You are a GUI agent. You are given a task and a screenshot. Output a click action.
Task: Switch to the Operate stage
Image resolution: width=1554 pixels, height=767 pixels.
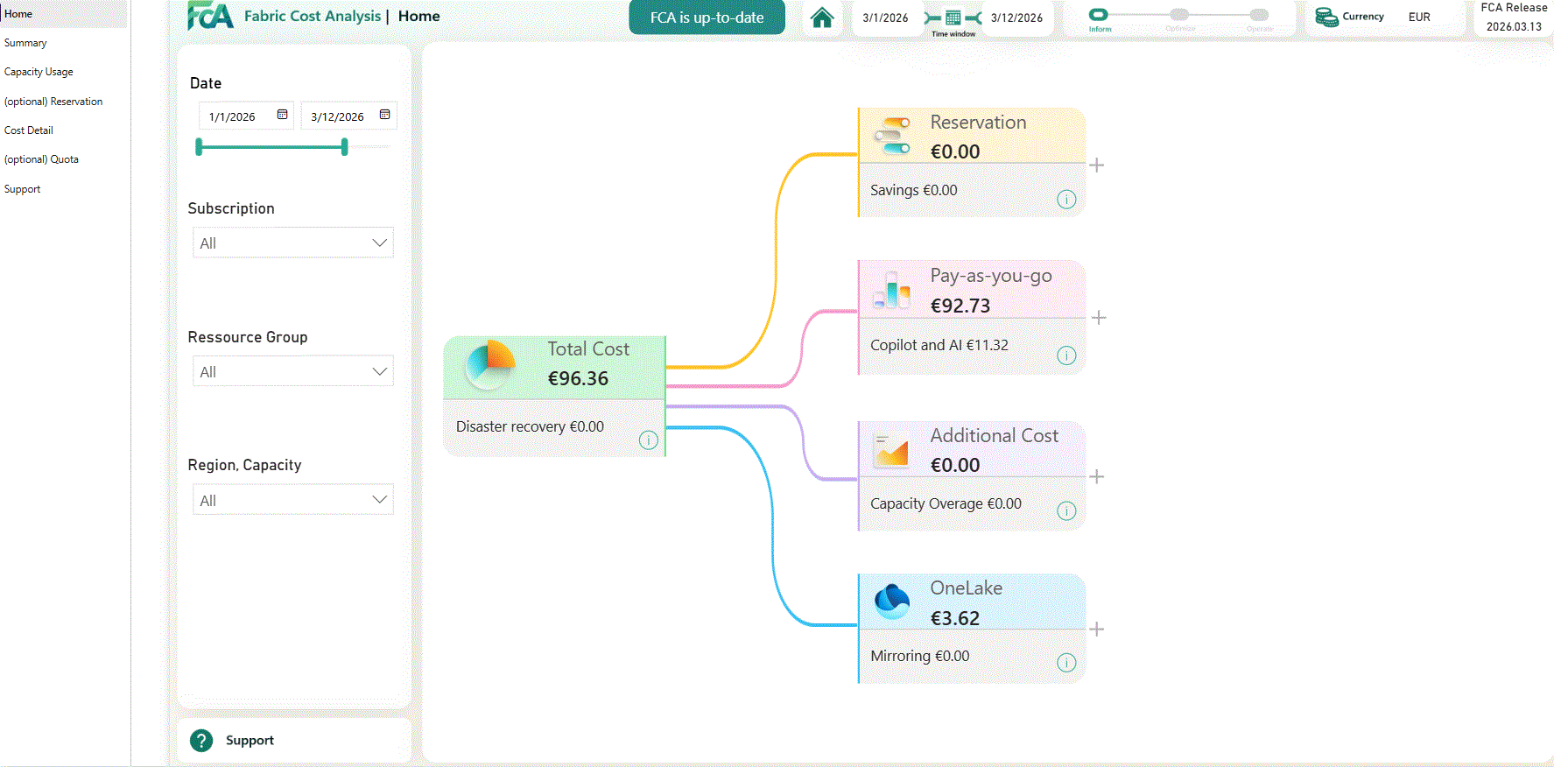pos(1259,15)
